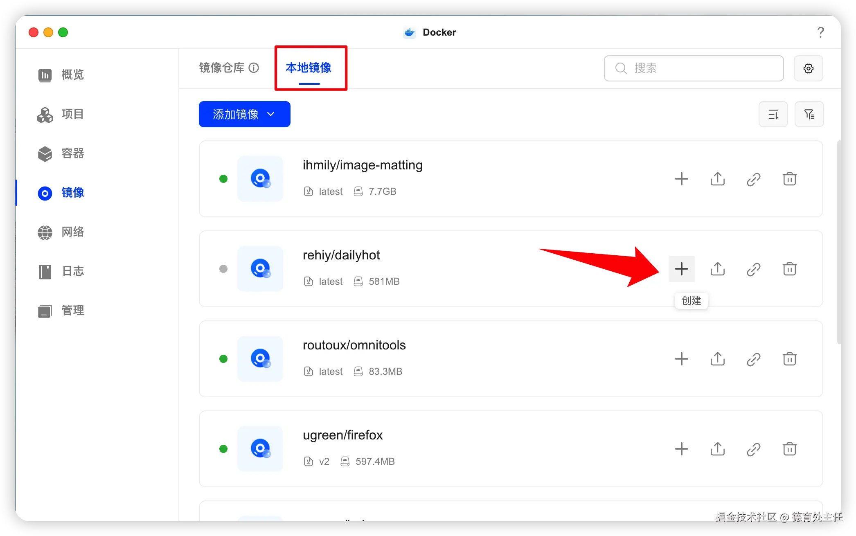Export the ihmily/image-matting image
Image resolution: width=856 pixels, height=536 pixels.
tap(718, 179)
